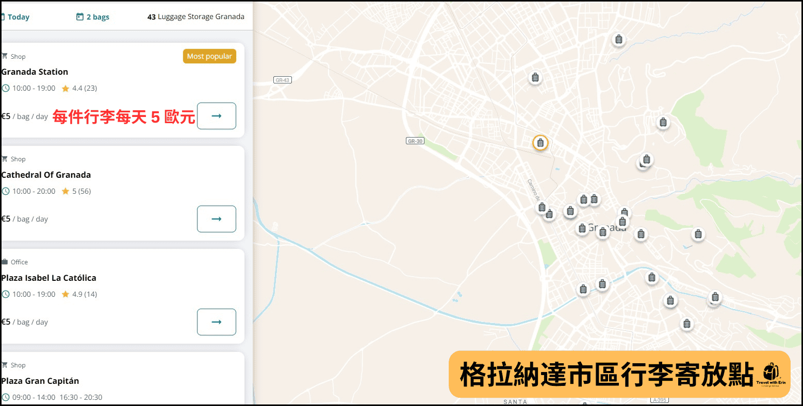Open the Granada Station listing title
803x406 pixels.
[35, 72]
